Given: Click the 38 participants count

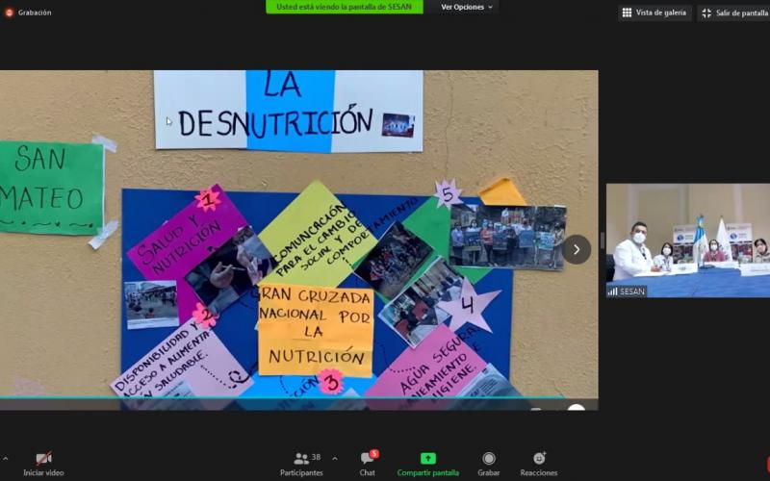Looking at the screenshot, I should 316,457.
